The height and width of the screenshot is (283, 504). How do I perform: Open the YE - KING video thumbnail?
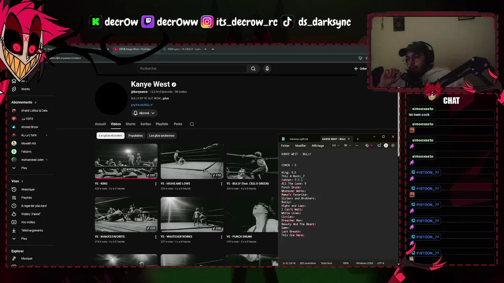tap(126, 161)
